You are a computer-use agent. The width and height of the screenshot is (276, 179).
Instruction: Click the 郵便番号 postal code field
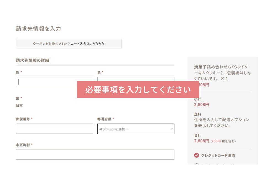tap(54, 129)
